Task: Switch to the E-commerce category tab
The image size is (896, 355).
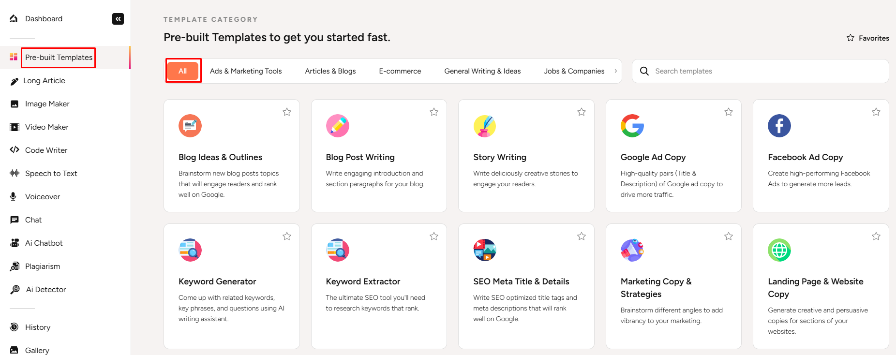Action: point(400,71)
